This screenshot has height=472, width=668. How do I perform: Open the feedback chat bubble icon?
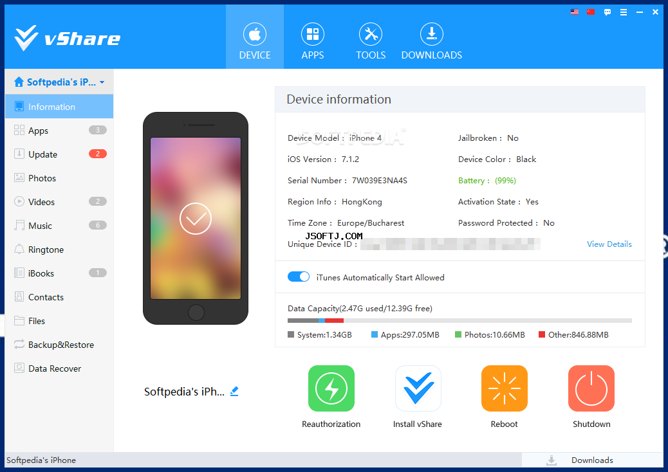(x=608, y=12)
